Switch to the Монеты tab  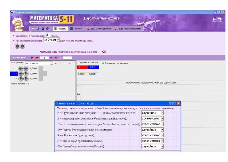[60, 29]
